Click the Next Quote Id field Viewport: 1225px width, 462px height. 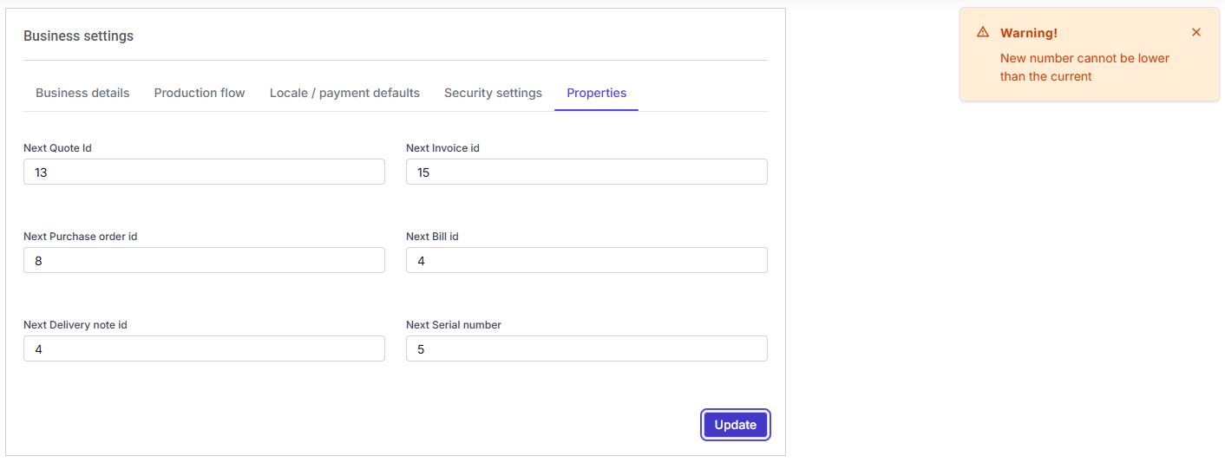pyautogui.click(x=204, y=172)
